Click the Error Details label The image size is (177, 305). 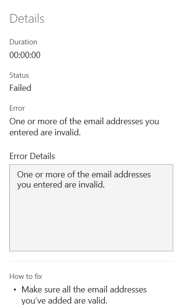[x=32, y=156]
